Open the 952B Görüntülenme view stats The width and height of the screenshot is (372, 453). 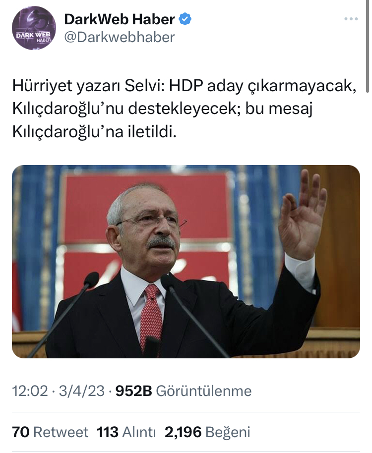pos(184,391)
